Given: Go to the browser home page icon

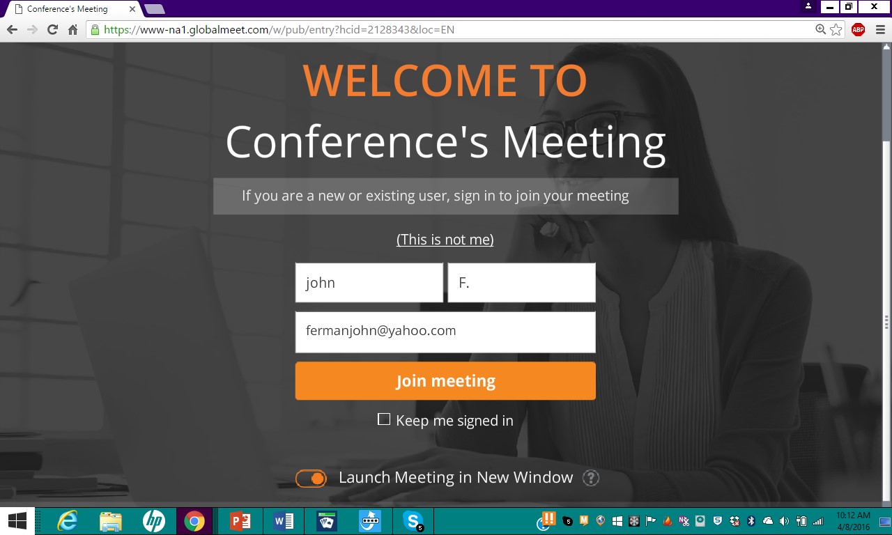Looking at the screenshot, I should [x=72, y=30].
